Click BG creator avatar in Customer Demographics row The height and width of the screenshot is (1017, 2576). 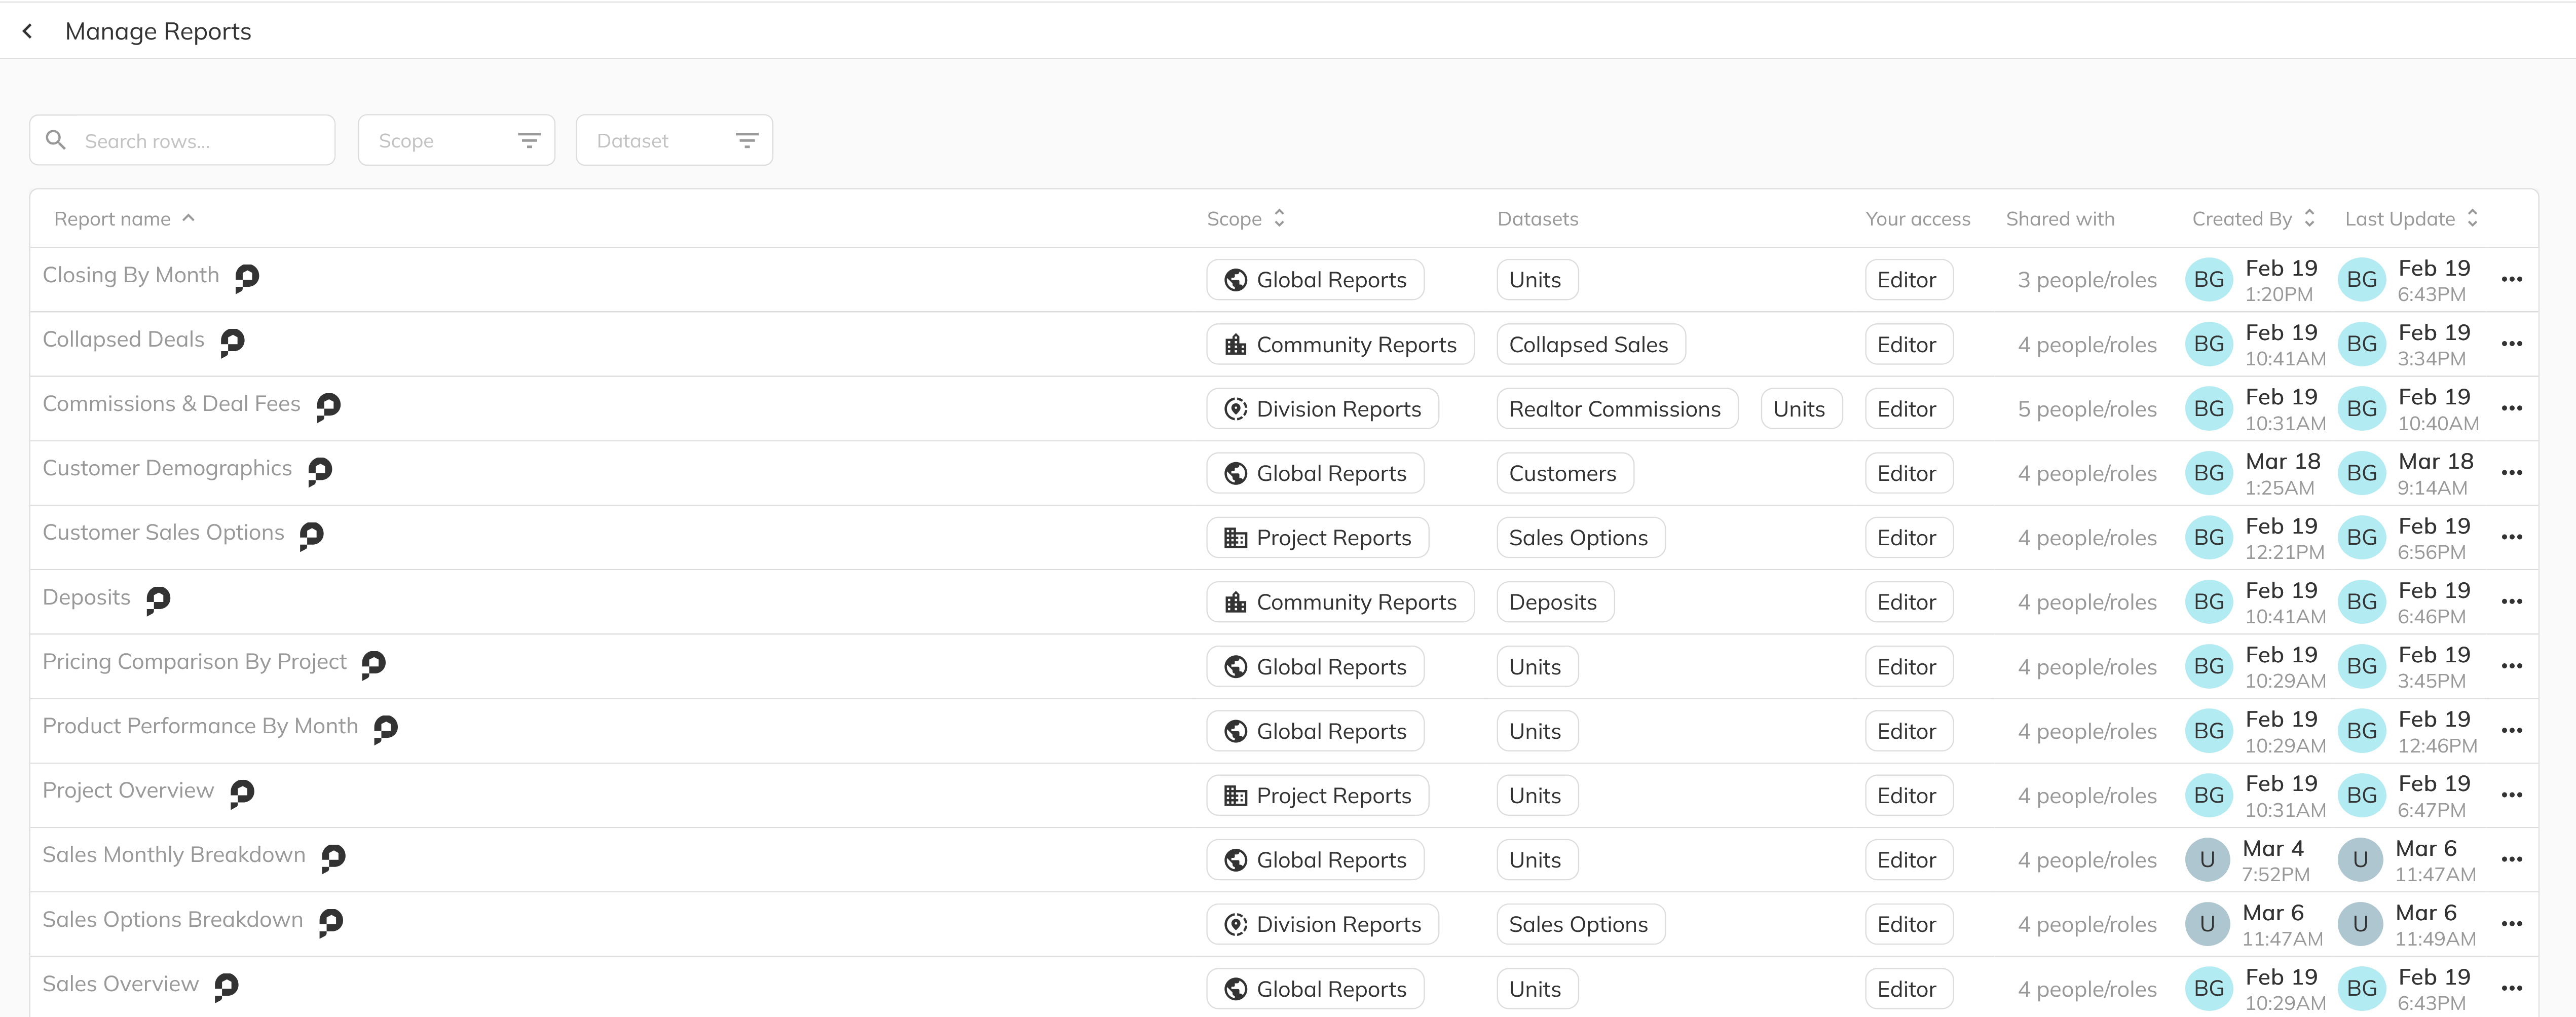click(x=2208, y=473)
